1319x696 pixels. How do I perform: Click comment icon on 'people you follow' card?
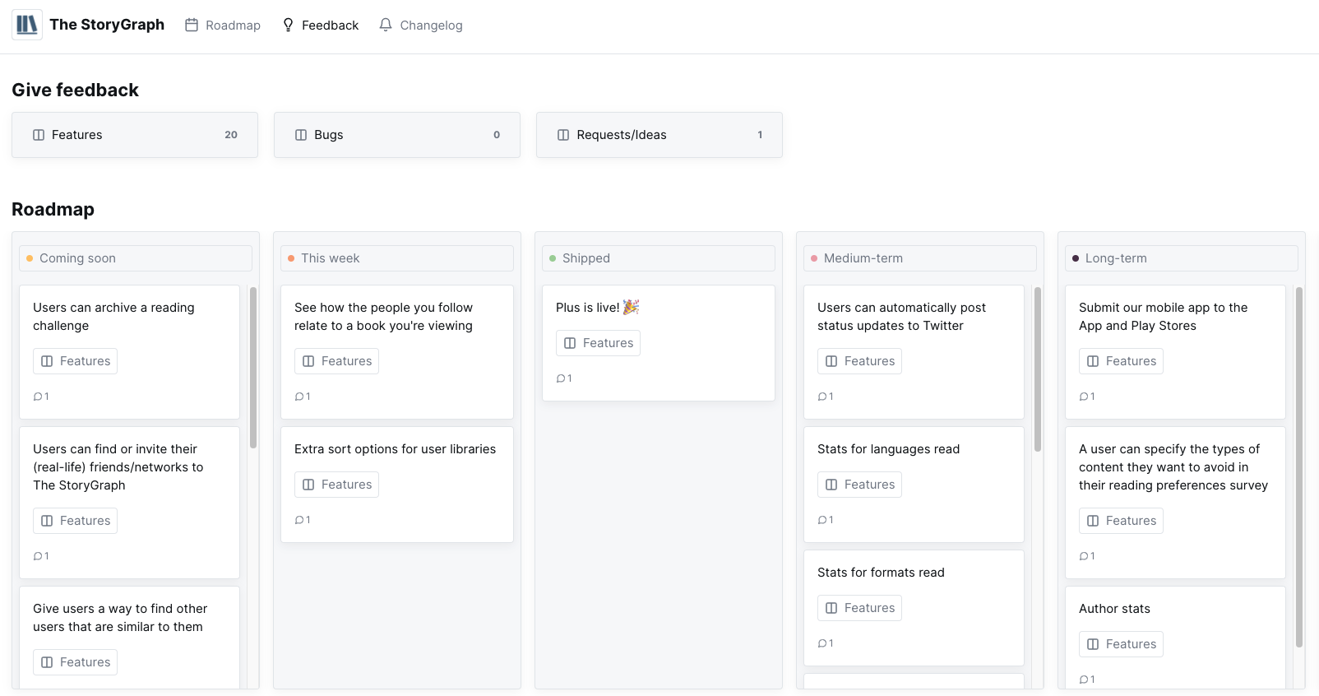click(299, 397)
